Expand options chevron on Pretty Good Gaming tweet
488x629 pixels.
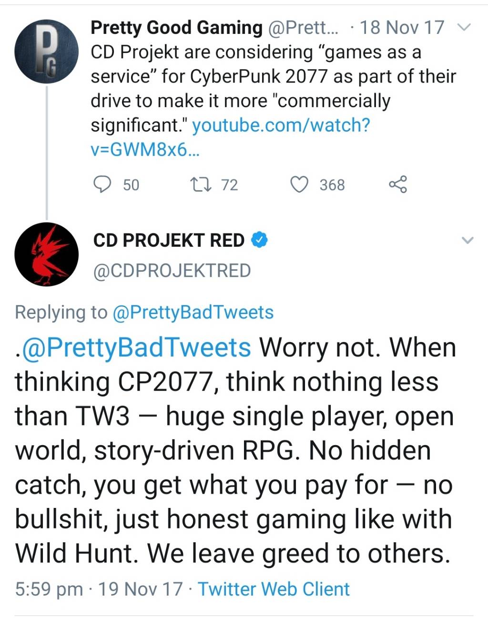(x=463, y=28)
